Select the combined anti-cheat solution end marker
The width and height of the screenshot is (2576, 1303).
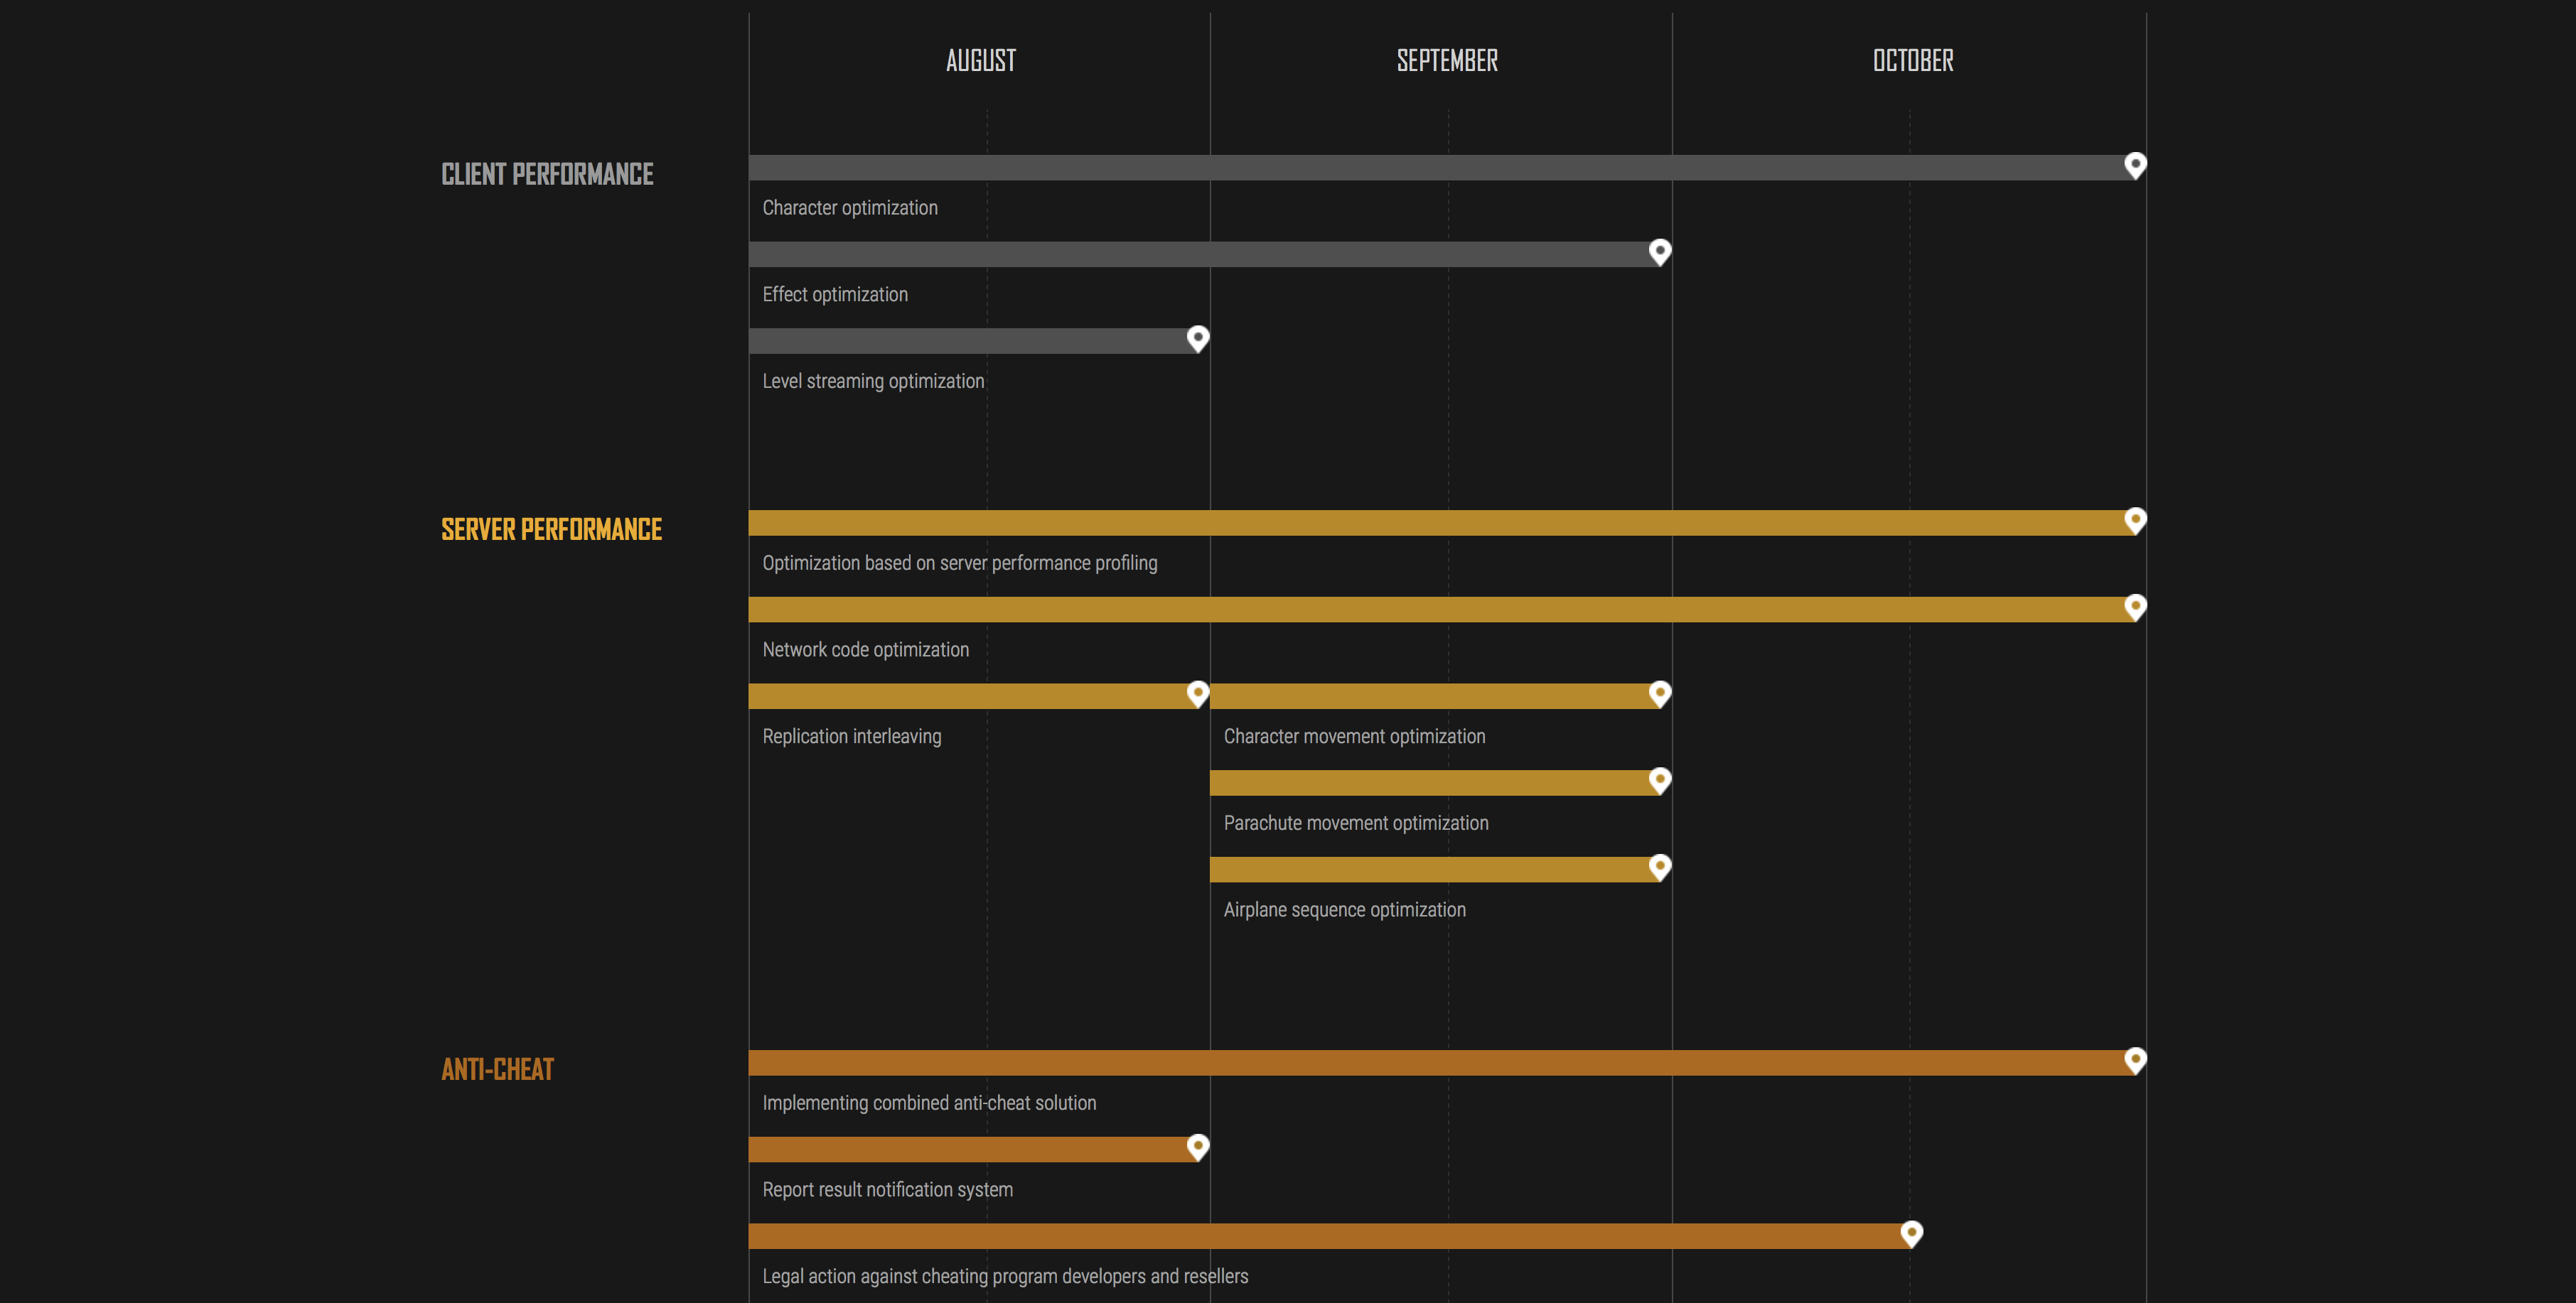(x=2135, y=1060)
